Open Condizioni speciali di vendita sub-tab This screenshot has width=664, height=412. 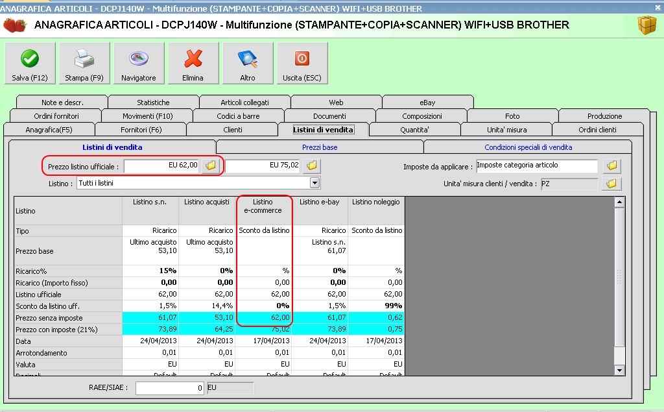point(528,147)
